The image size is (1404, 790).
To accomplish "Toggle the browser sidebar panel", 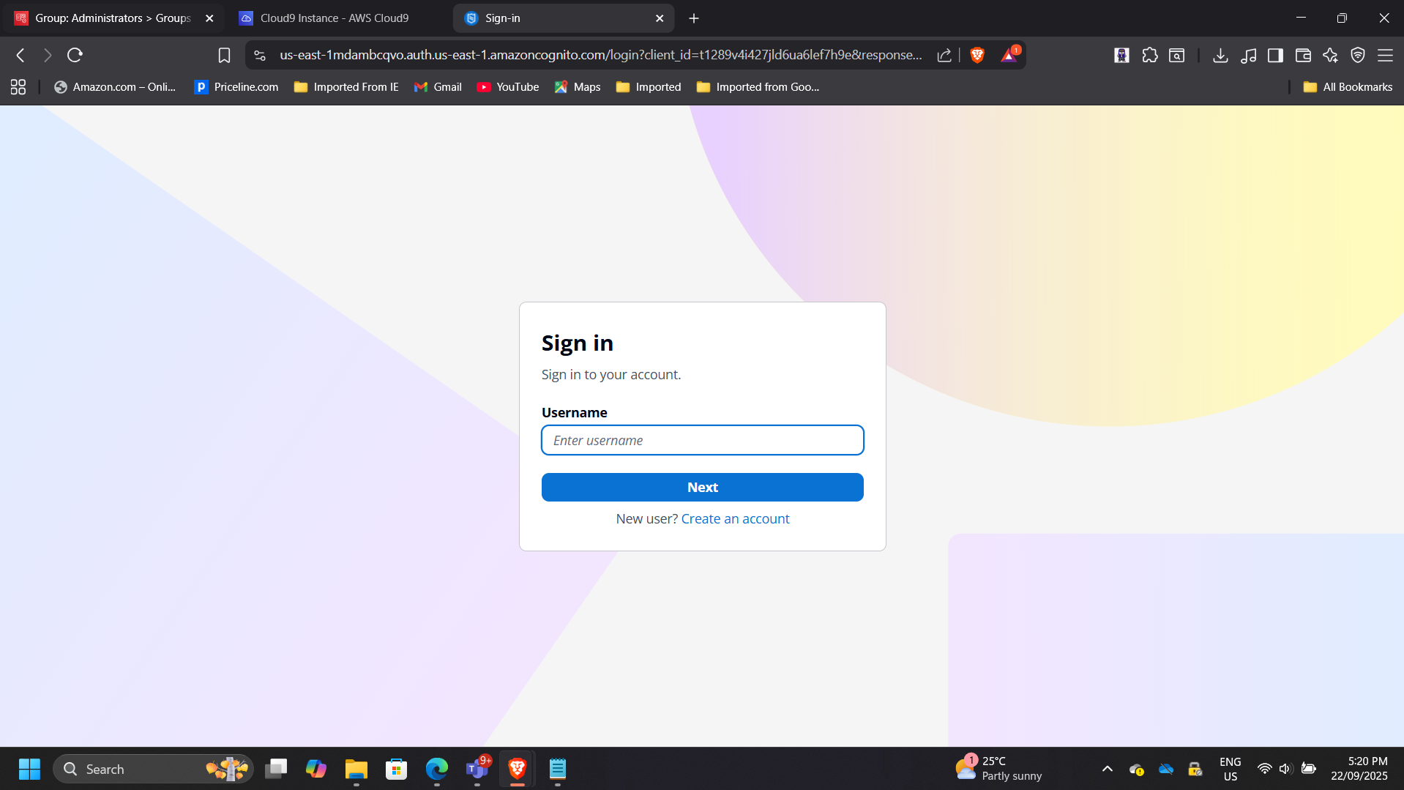I will coord(1275,55).
